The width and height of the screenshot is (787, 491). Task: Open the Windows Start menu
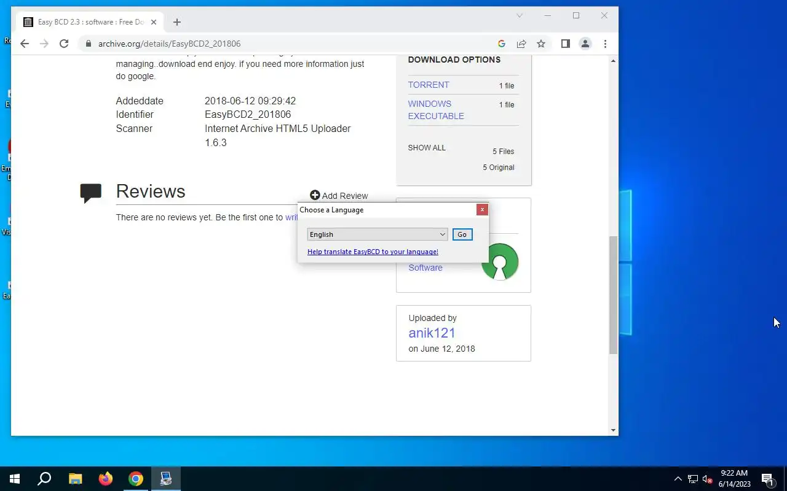coord(15,479)
